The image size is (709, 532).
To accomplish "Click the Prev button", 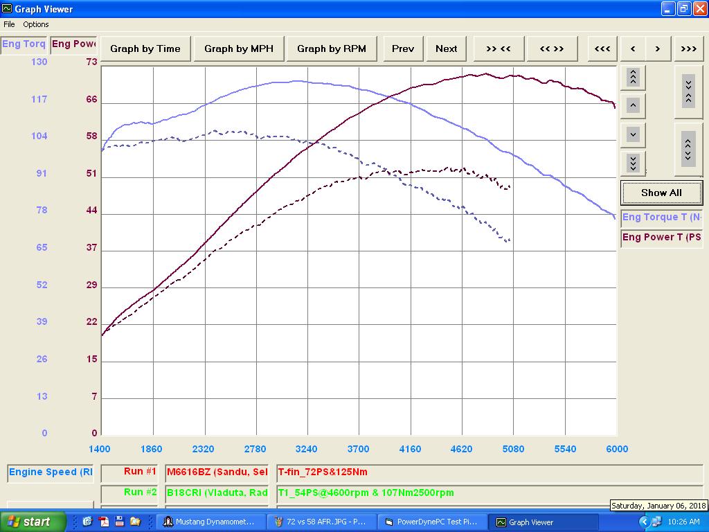I will 403,48.
